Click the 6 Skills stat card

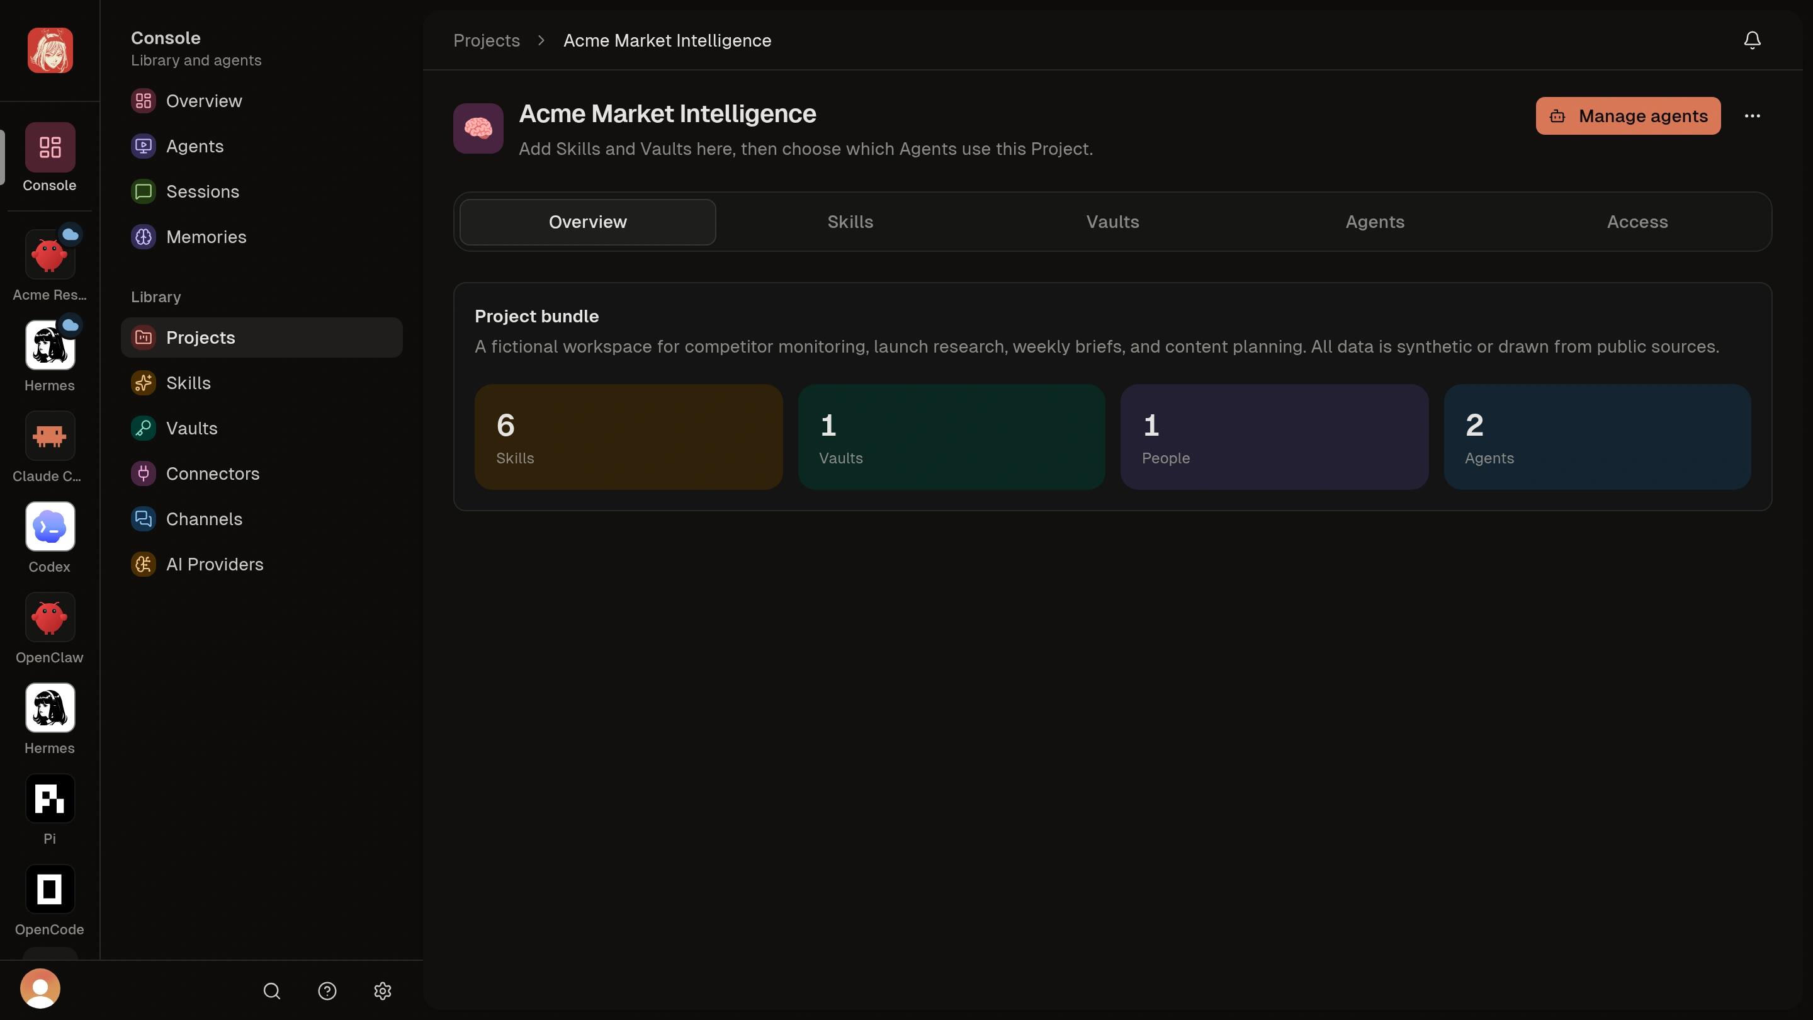[628, 436]
